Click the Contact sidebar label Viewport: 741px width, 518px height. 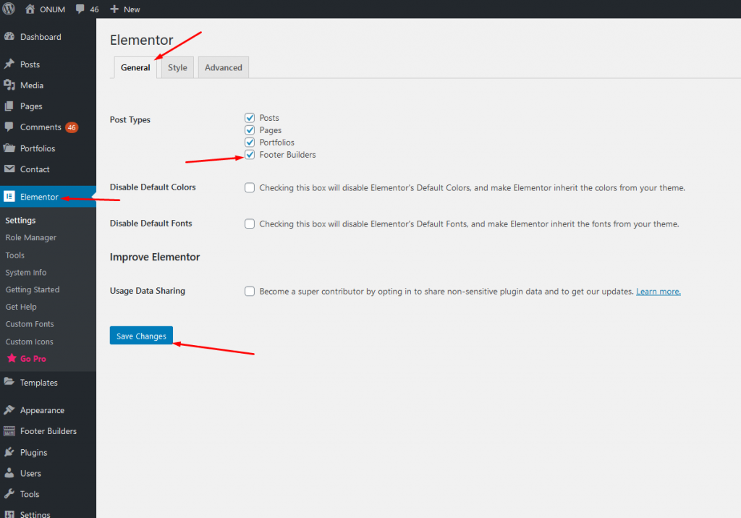(x=35, y=169)
